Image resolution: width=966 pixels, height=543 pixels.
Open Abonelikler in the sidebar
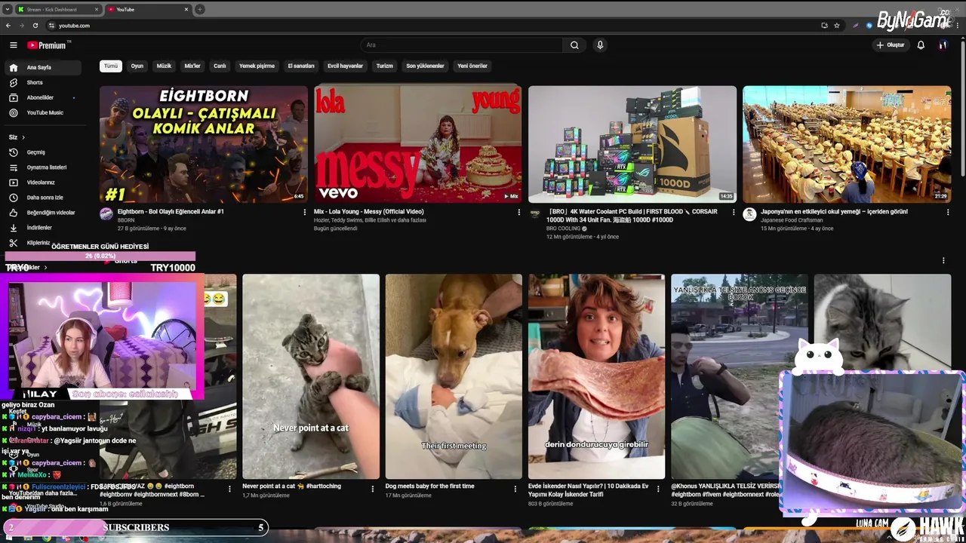(x=42, y=97)
